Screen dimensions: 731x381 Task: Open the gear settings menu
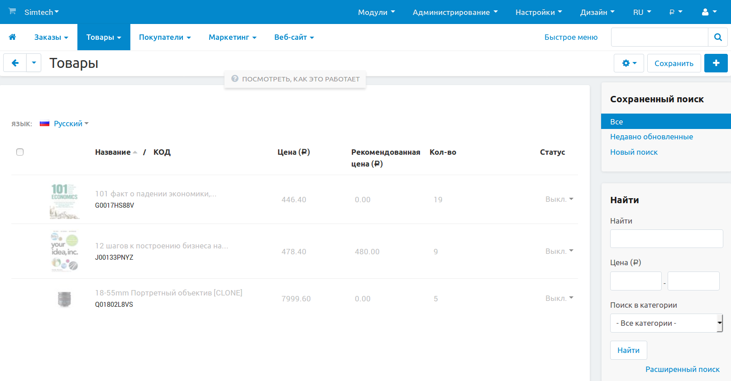[629, 63]
